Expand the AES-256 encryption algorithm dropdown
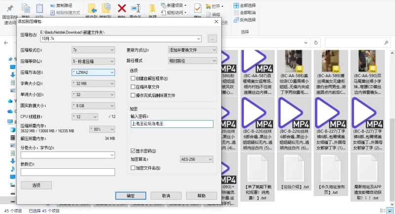Image resolution: width=395 pixels, height=214 pixels. coord(196,159)
